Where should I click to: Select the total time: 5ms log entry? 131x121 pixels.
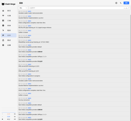coord(74,89)
